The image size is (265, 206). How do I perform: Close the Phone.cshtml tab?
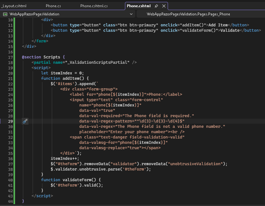pos(164,6)
